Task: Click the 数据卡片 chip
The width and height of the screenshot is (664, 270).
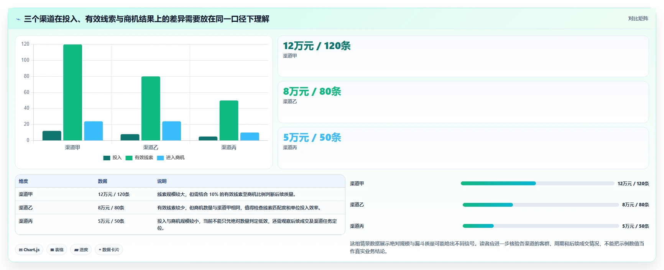Action: (x=109, y=250)
